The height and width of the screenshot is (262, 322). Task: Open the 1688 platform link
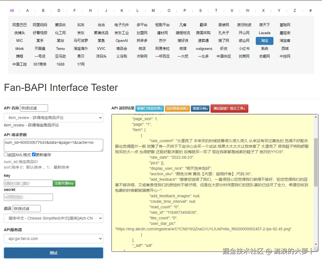[60, 64]
